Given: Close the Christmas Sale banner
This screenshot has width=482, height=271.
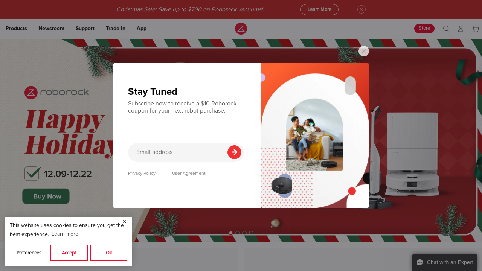Looking at the screenshot, I should coord(361,9).
